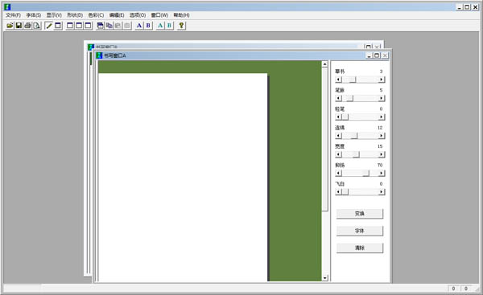Decrease 宽度 with its left arrow

pos(339,154)
